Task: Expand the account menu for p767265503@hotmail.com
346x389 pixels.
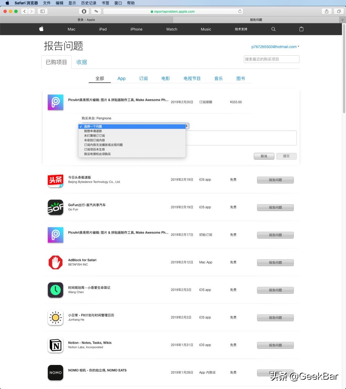Action: point(275,47)
